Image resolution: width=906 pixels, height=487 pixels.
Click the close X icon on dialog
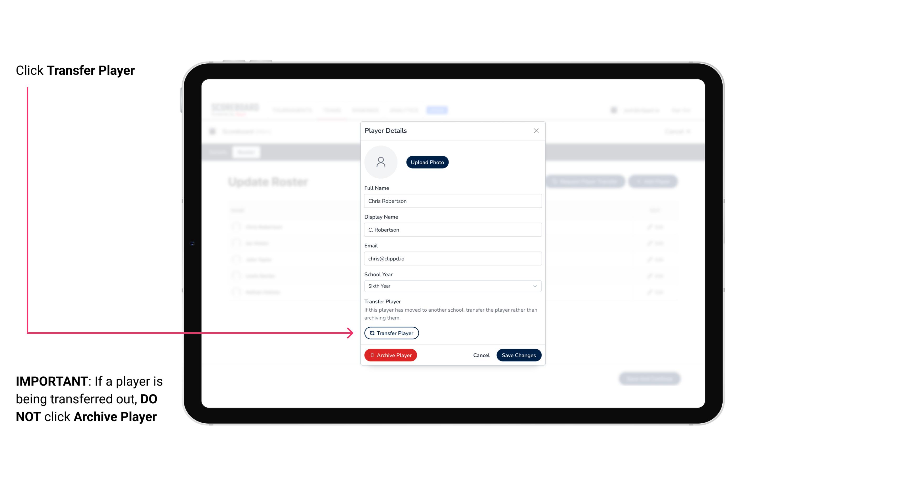tap(536, 131)
